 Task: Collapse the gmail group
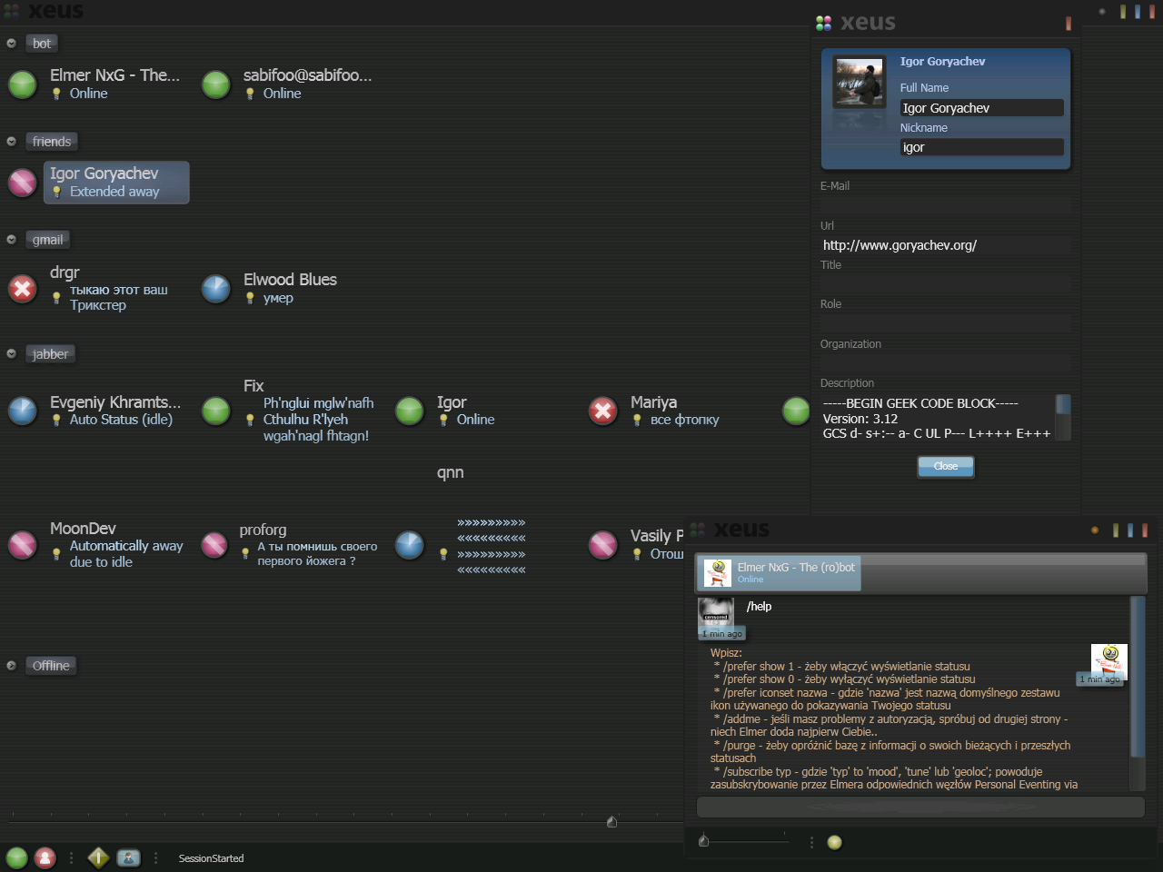12,240
